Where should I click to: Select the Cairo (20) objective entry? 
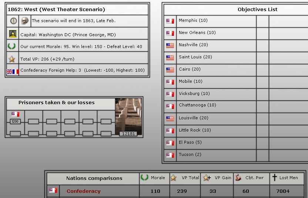190,69
